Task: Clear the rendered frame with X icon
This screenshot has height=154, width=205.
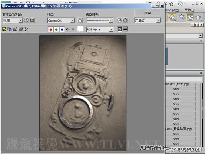Action: pyautogui.click(x=26, y=29)
